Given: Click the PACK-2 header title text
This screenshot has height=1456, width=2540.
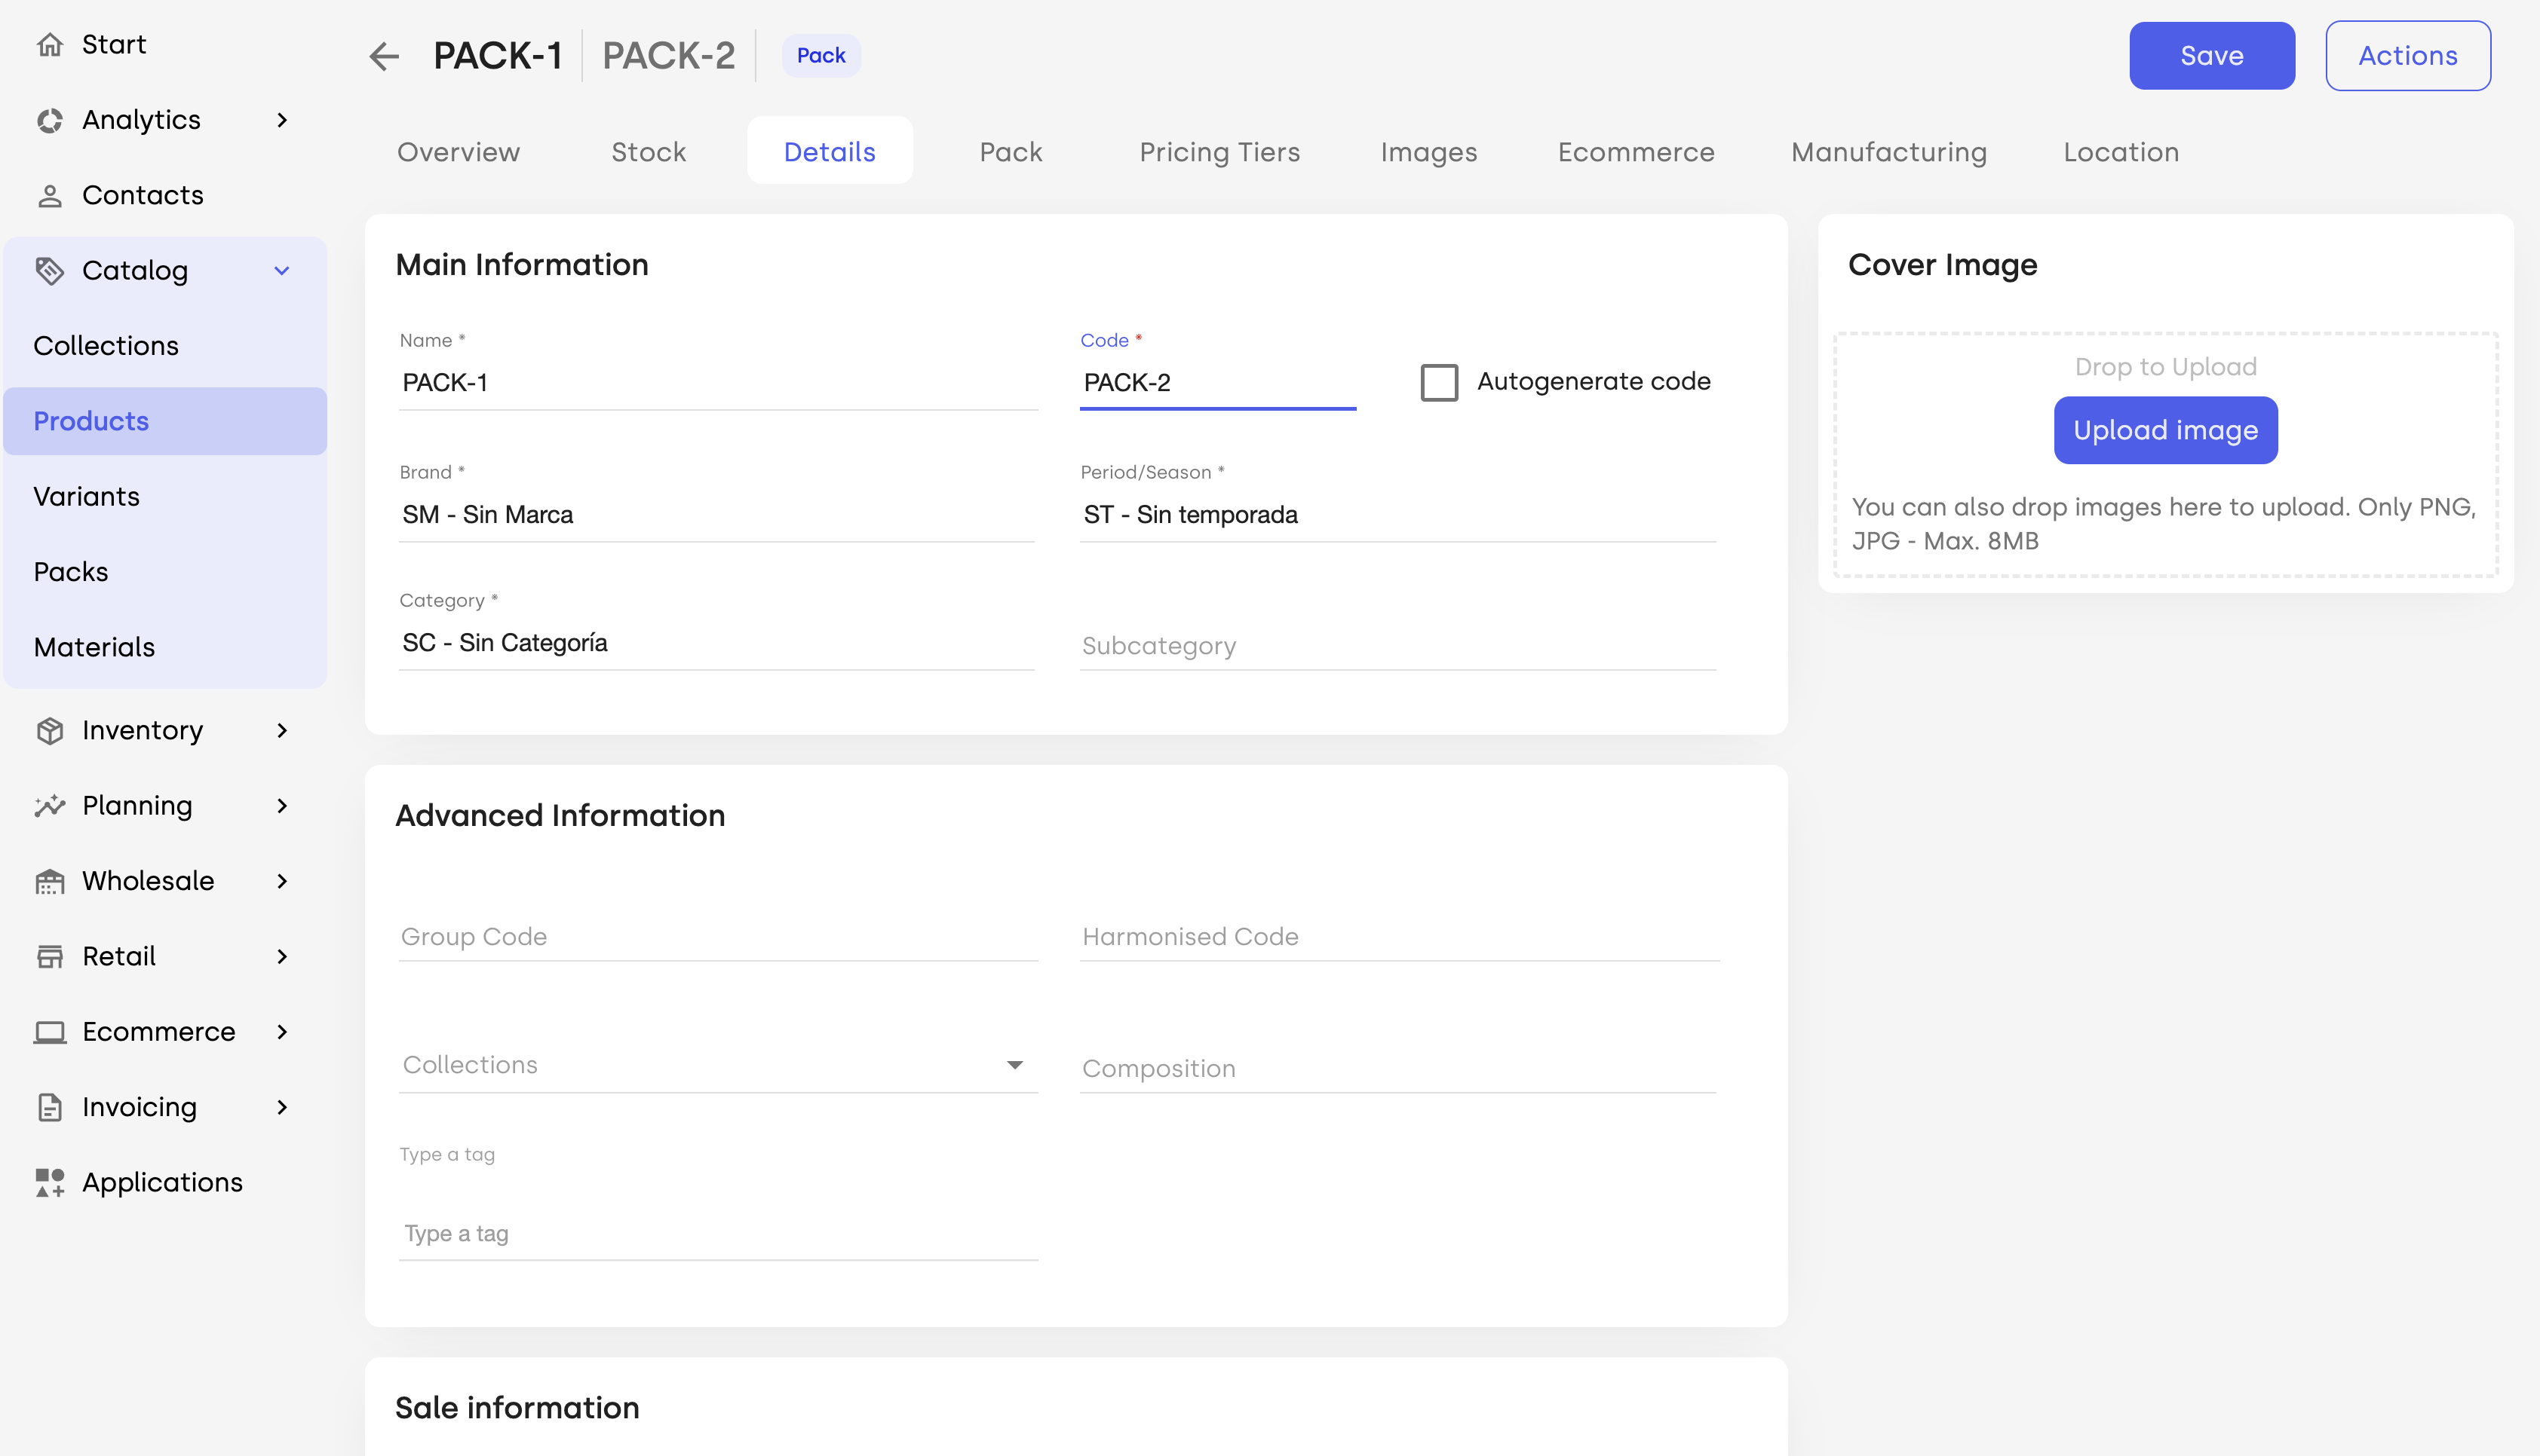Looking at the screenshot, I should 668,56.
